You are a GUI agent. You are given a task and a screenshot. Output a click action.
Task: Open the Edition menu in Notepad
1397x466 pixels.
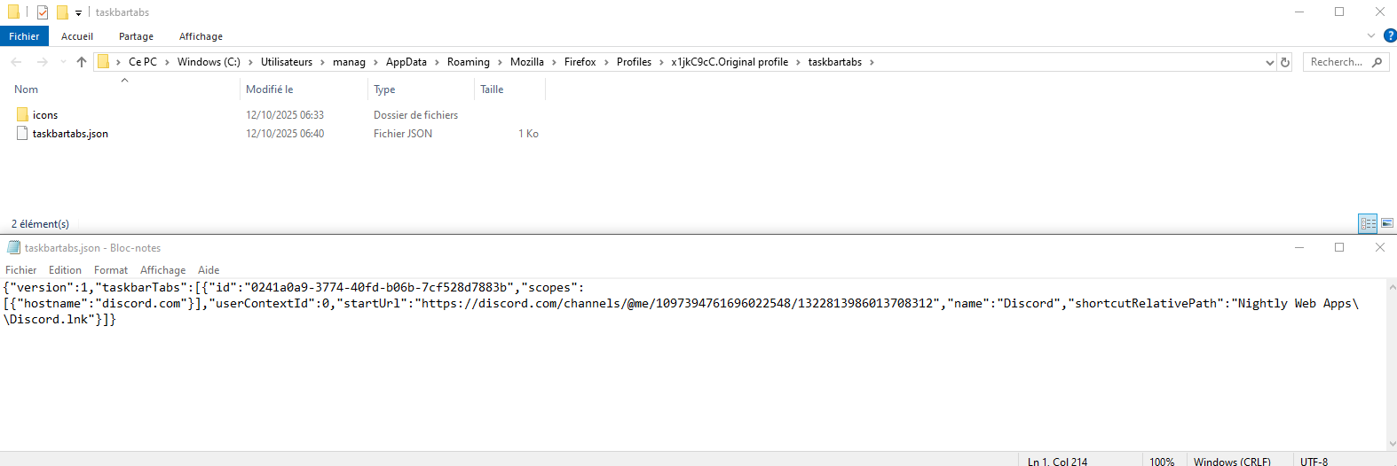65,270
